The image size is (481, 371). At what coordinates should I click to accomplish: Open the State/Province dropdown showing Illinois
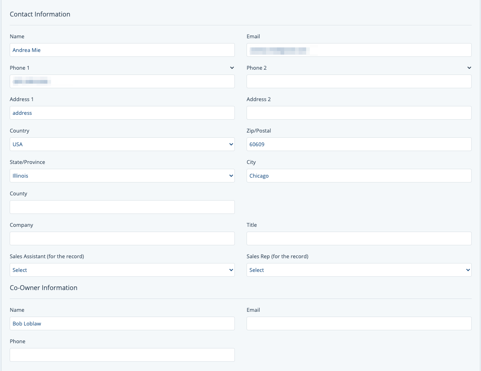click(122, 176)
